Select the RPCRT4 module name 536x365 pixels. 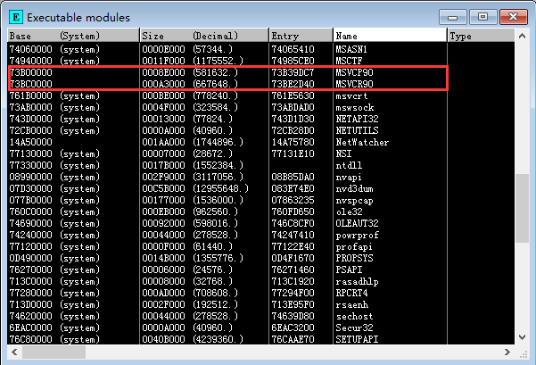coord(351,294)
